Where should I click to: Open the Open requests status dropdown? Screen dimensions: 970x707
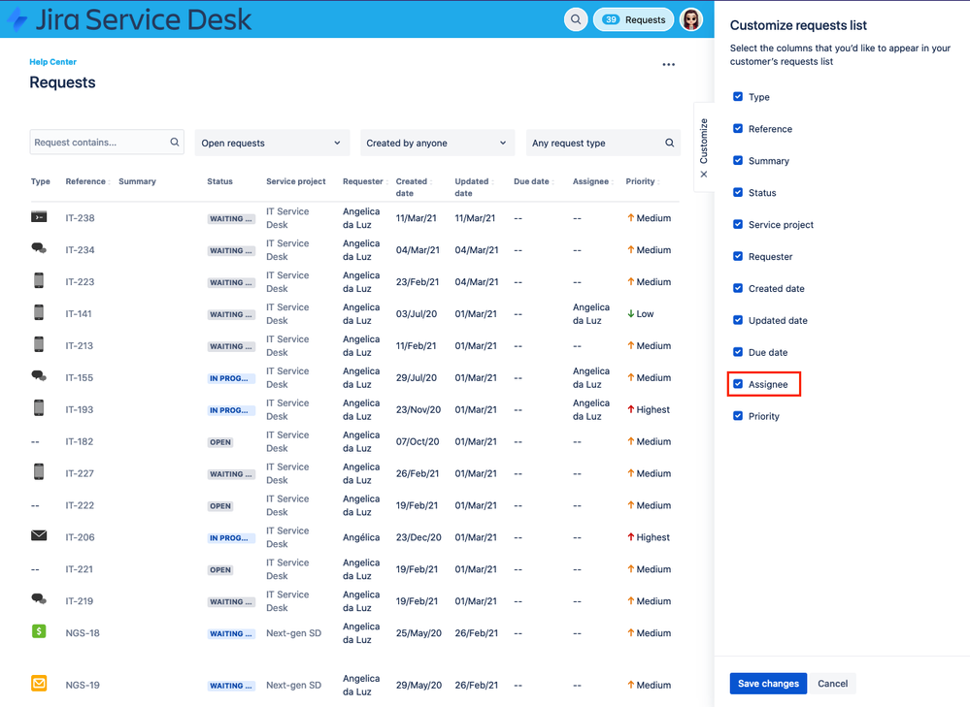[x=272, y=143]
